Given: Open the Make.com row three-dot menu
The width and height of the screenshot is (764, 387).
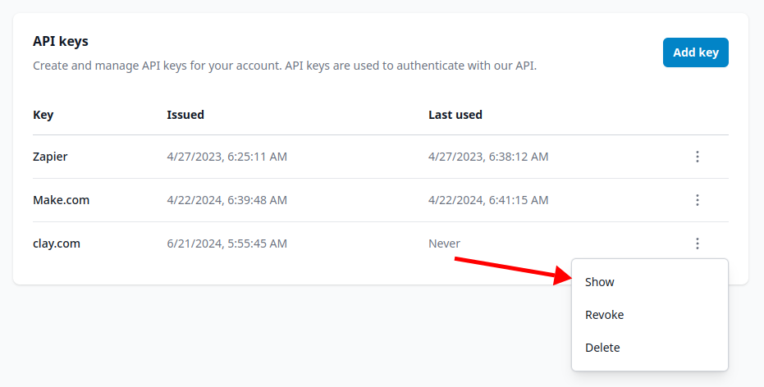Looking at the screenshot, I should [697, 200].
